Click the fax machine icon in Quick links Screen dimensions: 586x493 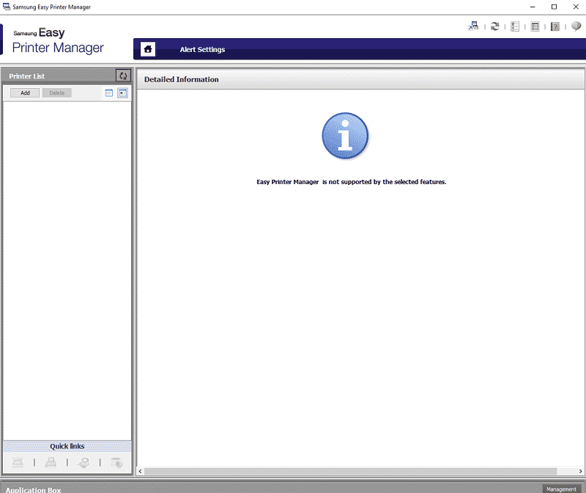point(51,463)
